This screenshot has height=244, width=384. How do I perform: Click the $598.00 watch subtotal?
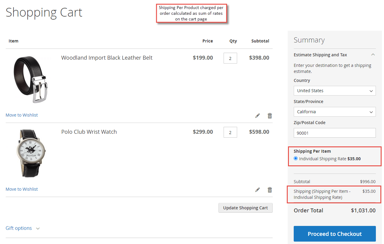pyautogui.click(x=259, y=132)
